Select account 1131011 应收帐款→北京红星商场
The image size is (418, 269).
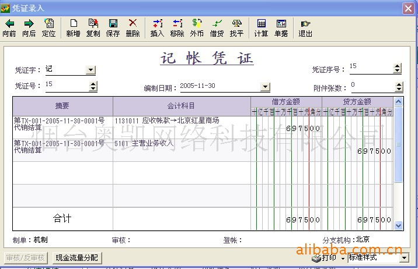point(167,121)
